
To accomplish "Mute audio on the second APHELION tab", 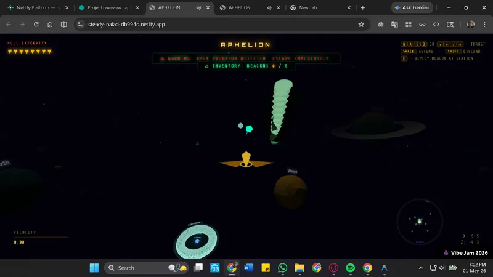I will pyautogui.click(x=269, y=7).
